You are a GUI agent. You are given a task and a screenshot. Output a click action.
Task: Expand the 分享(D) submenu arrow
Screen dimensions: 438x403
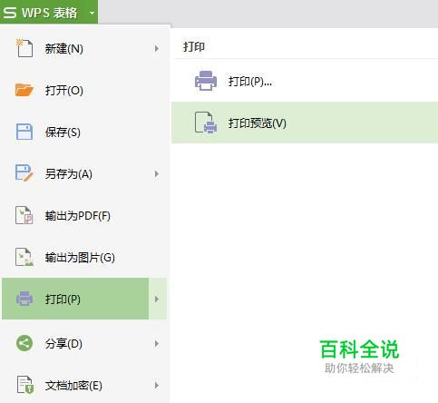coord(157,344)
